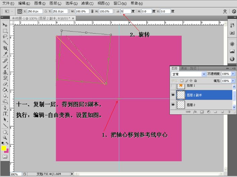The height and width of the screenshot is (177, 237).
Task: Select the Crop tool
Action: [5, 48]
